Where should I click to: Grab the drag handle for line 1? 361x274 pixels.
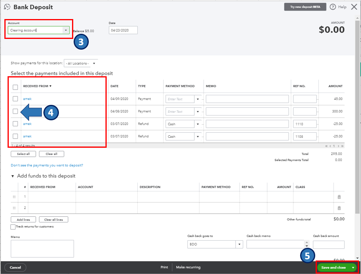pyautogui.click(x=15, y=197)
